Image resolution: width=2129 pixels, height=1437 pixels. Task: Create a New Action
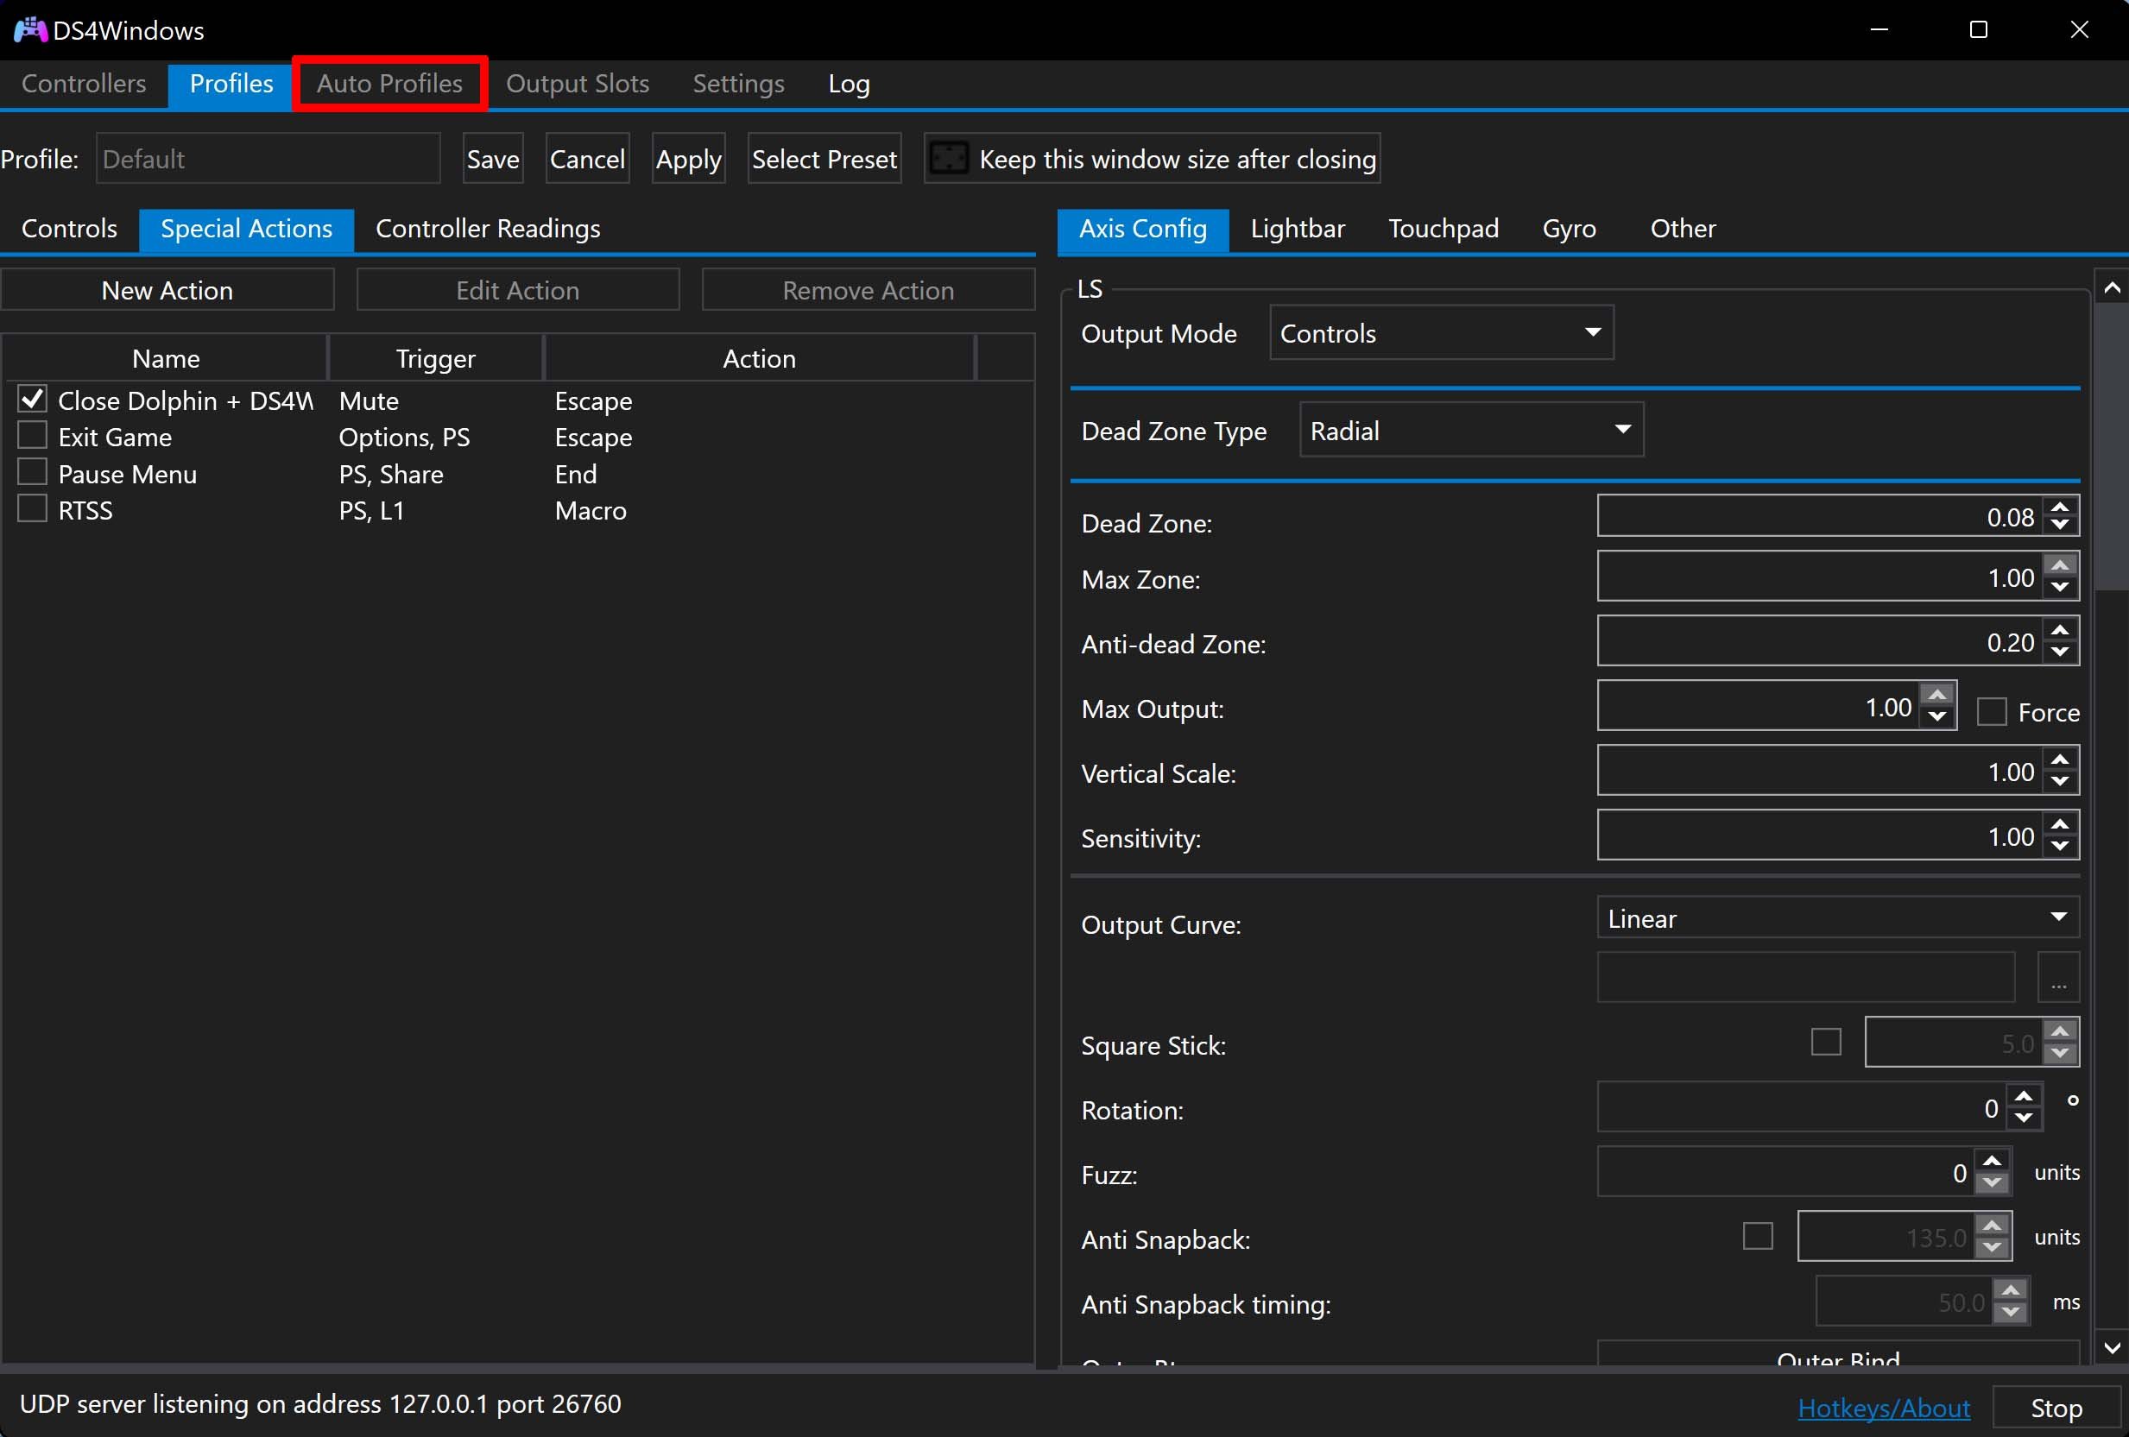167,290
